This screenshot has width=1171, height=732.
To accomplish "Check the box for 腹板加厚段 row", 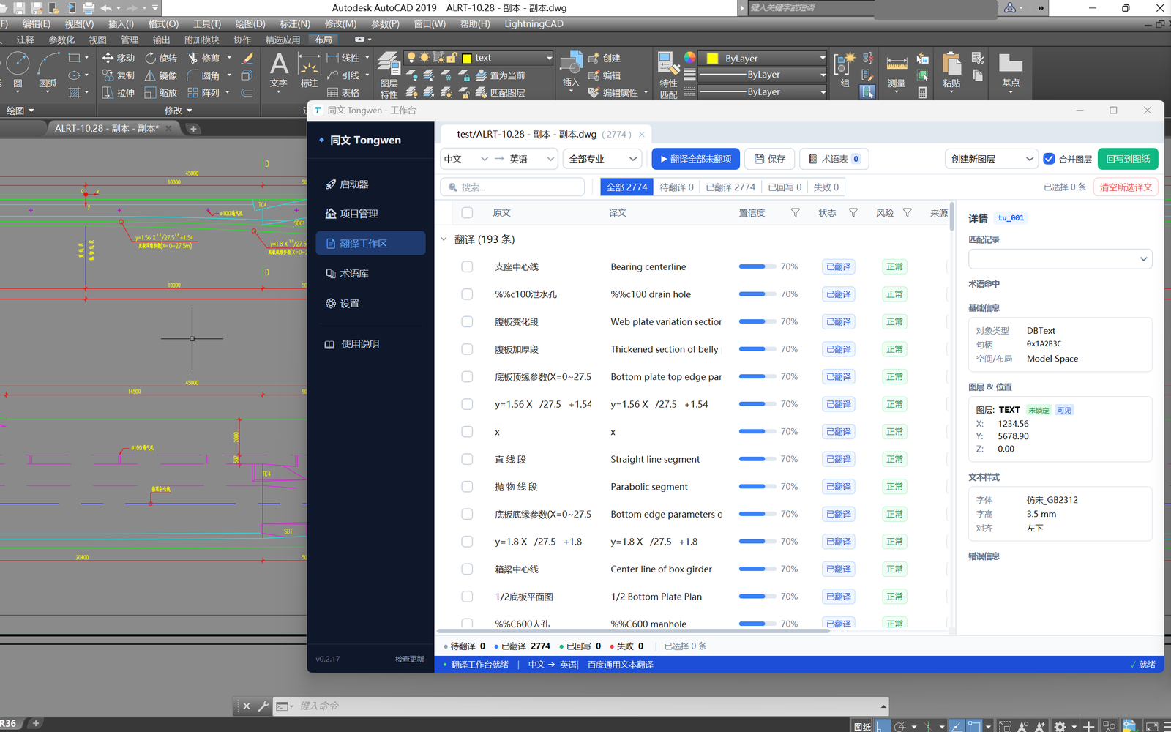I will point(467,349).
